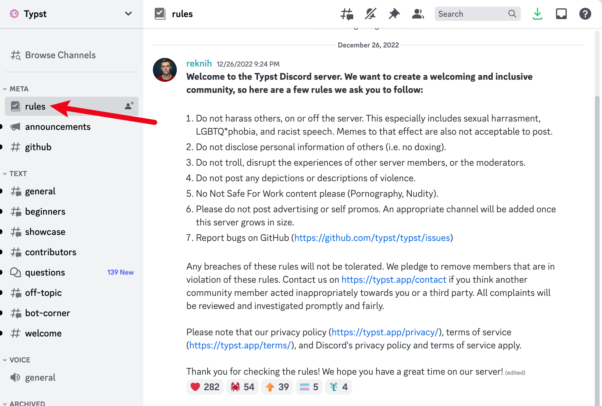
Task: Open the typst.app/privacy link
Action: tap(385, 332)
